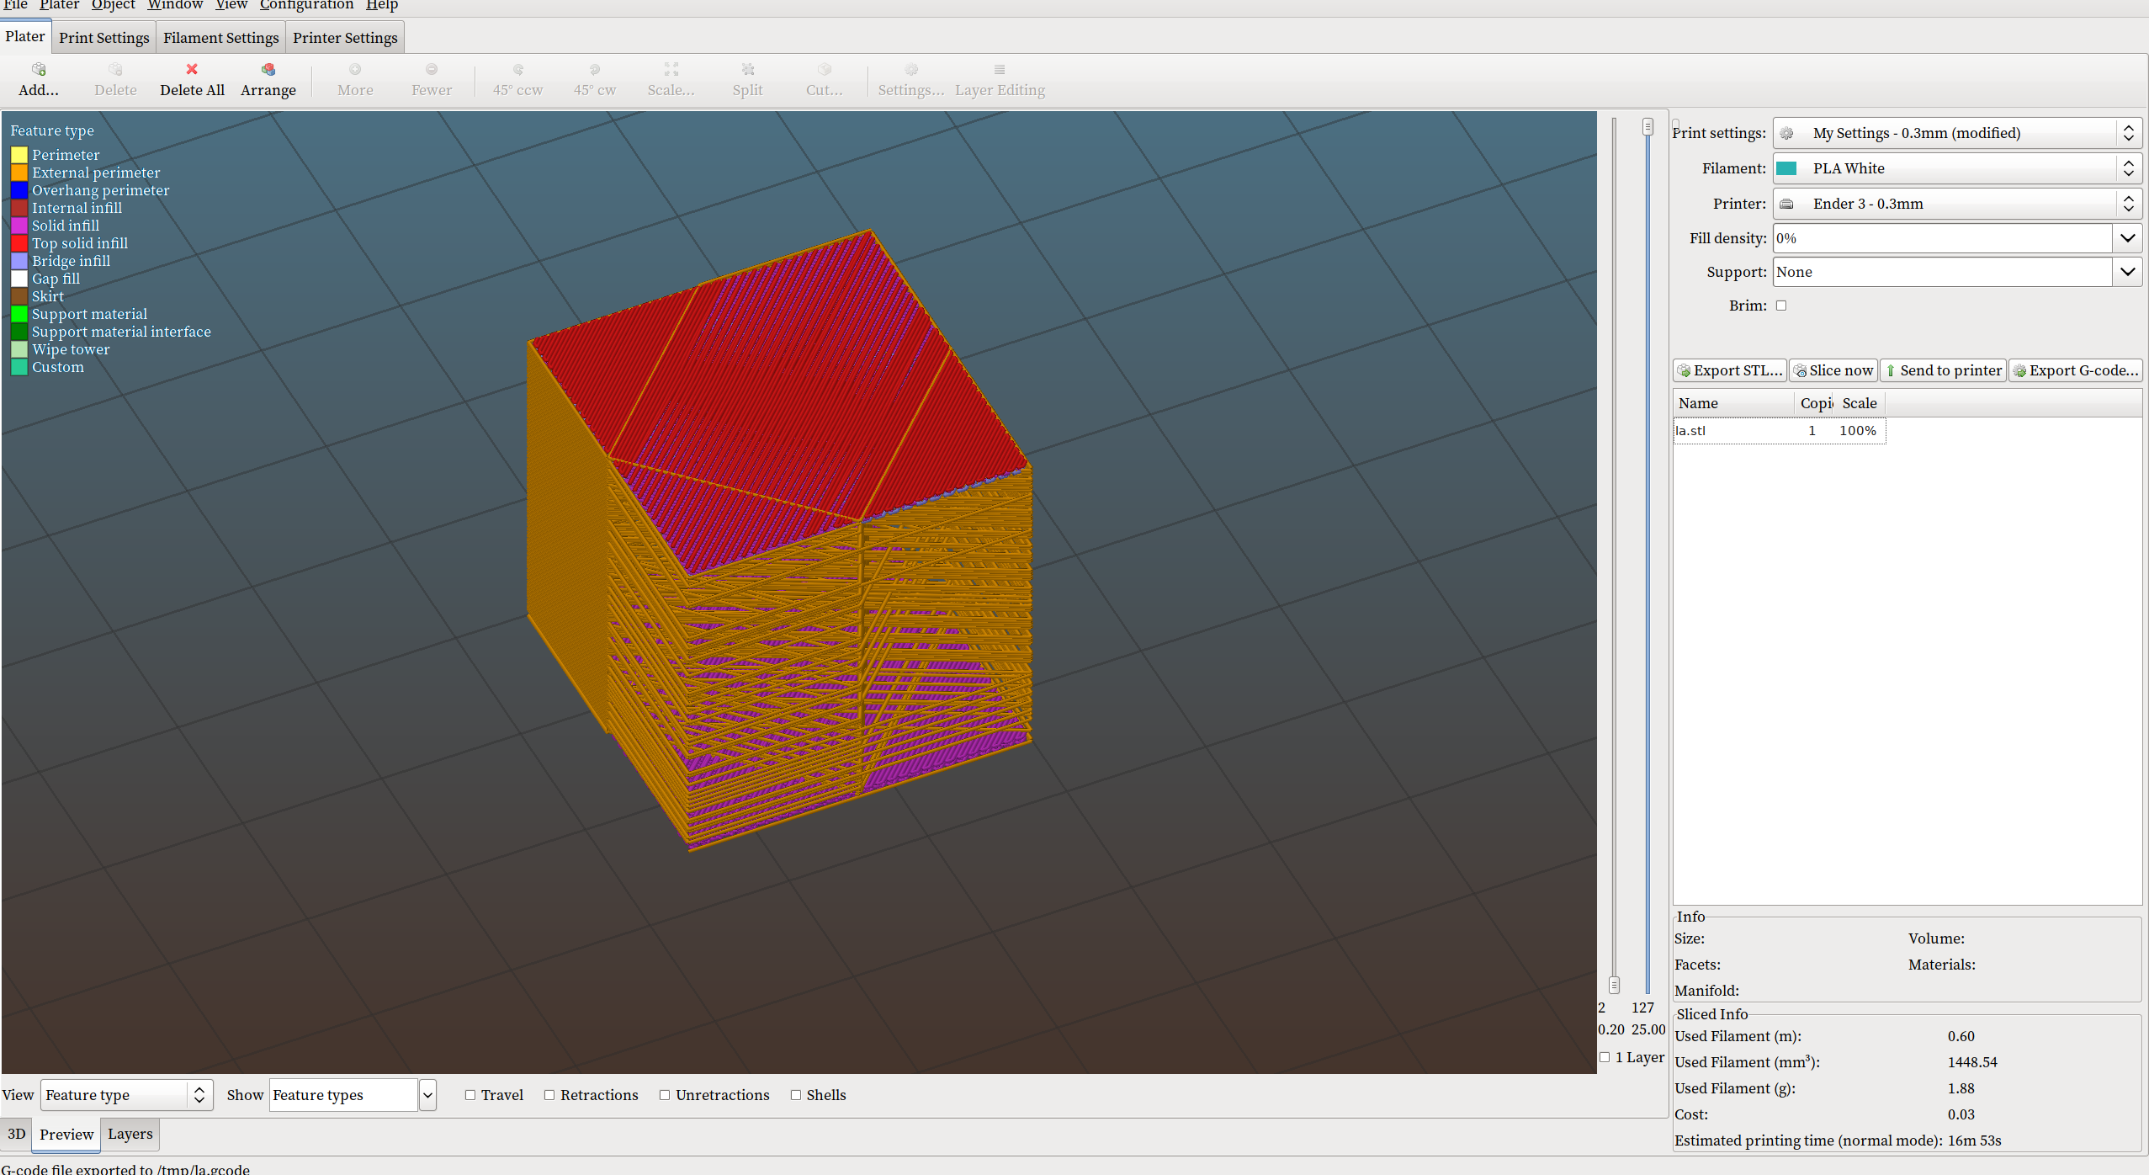Click the Export G-code button
Viewport: 2149px width, 1175px height.
[2075, 370]
